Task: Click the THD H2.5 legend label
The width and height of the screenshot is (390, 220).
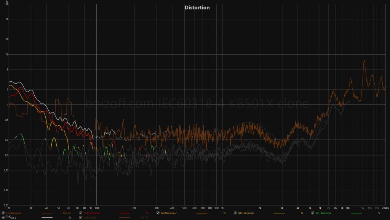Action: 11,217
